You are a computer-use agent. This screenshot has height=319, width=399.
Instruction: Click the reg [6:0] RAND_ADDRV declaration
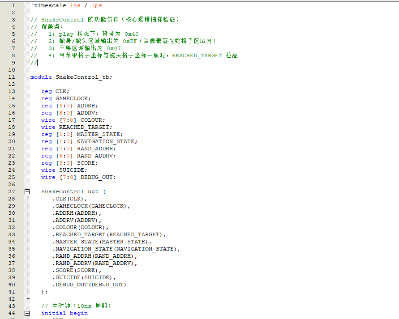pos(78,156)
